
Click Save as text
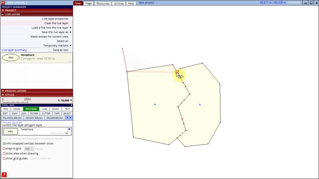61,50
